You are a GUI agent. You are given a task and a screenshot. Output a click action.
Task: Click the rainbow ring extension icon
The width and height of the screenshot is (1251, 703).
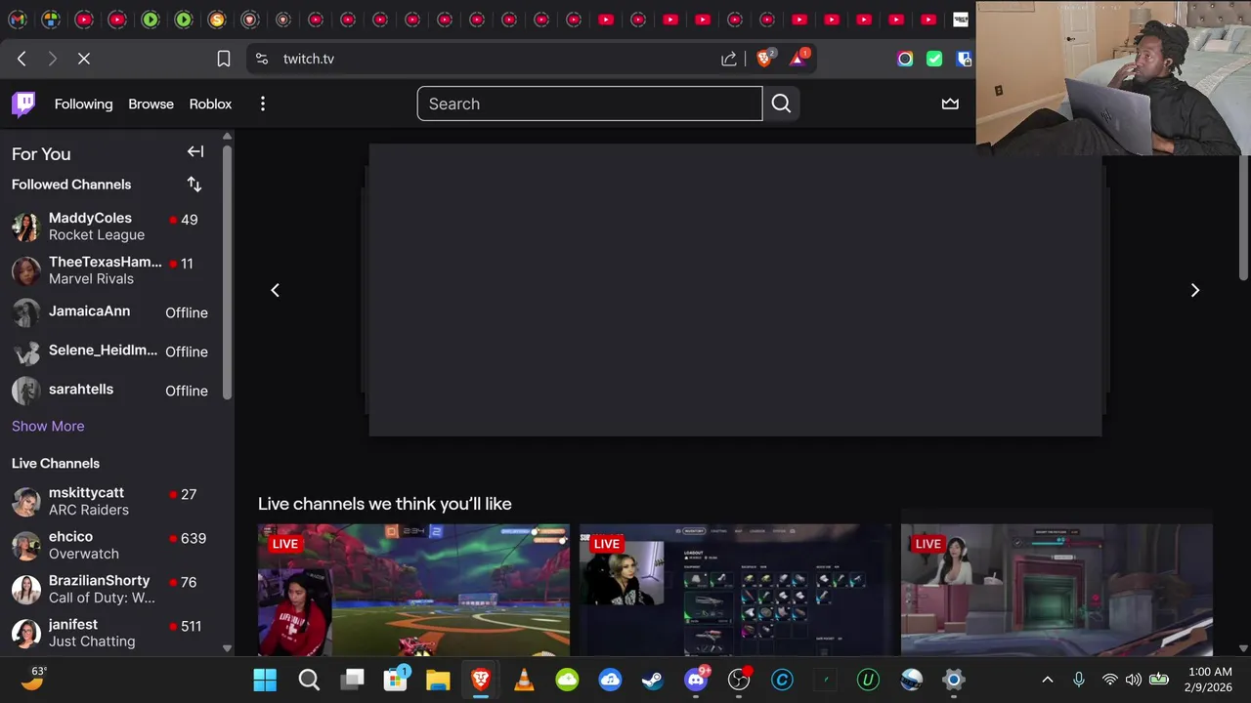coord(905,59)
